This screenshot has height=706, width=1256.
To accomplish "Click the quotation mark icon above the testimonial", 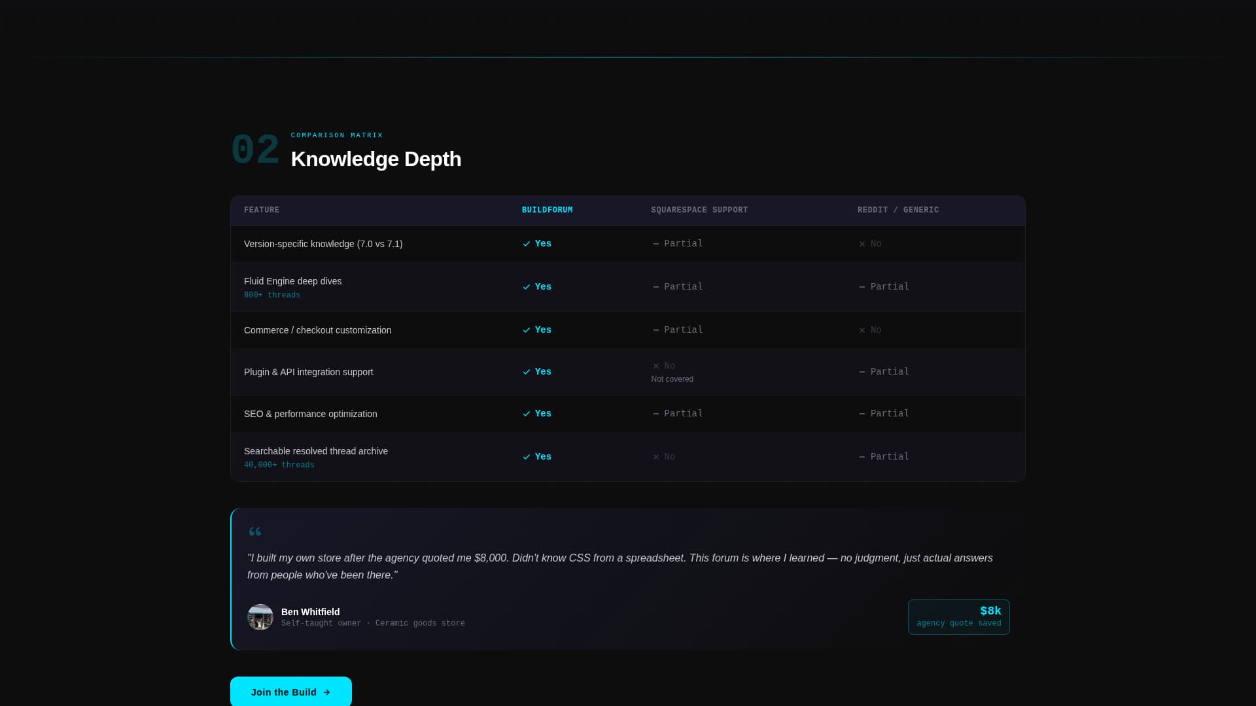I will pyautogui.click(x=255, y=531).
